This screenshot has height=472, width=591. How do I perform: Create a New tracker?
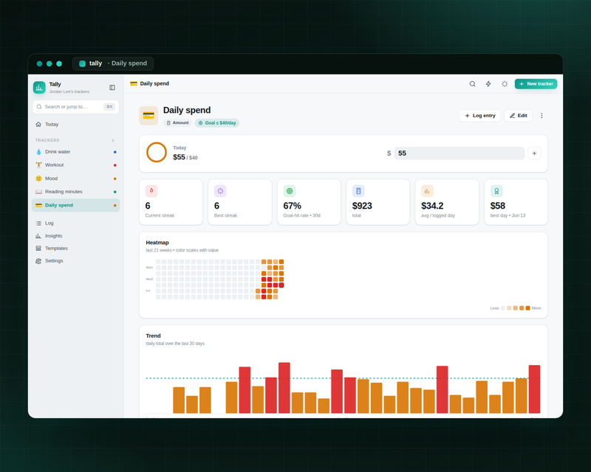tap(536, 84)
